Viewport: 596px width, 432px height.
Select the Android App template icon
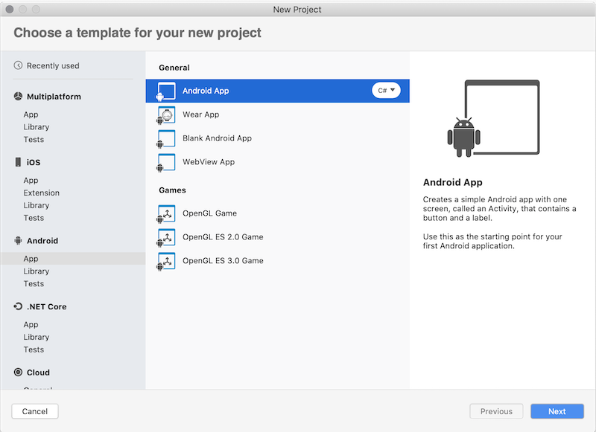(x=166, y=91)
